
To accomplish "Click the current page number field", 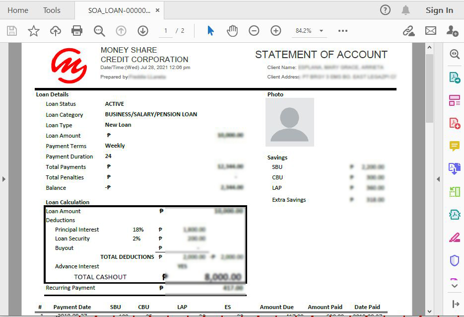I will click(166, 31).
